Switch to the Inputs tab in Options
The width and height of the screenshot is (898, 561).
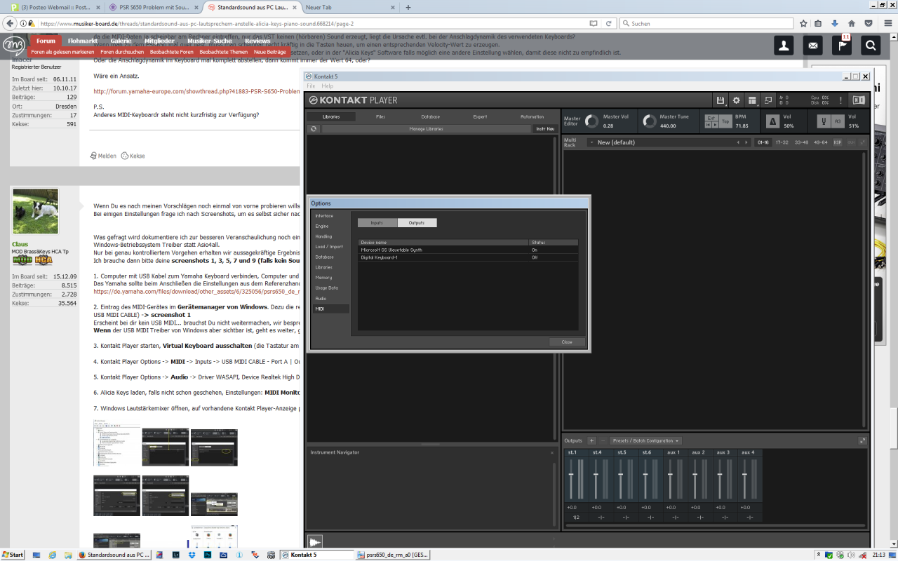coord(377,223)
